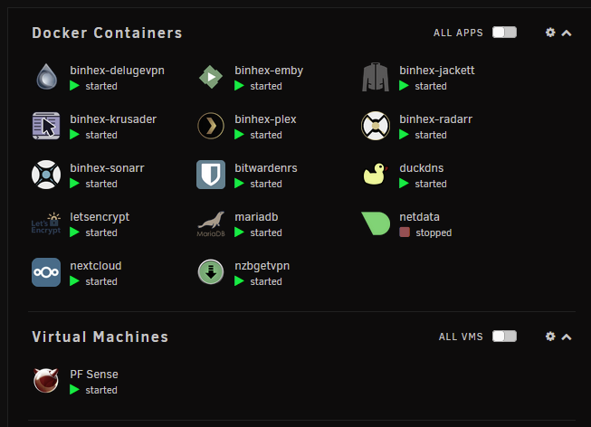Open the binhex-delugevpn water drop icon
Screen dimensions: 591x427
pyautogui.click(x=46, y=77)
